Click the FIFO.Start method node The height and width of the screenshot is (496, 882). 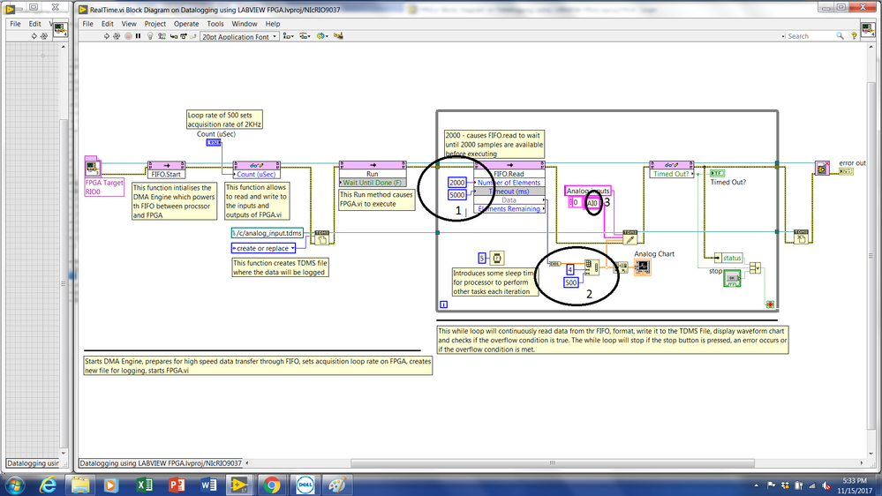[166, 169]
